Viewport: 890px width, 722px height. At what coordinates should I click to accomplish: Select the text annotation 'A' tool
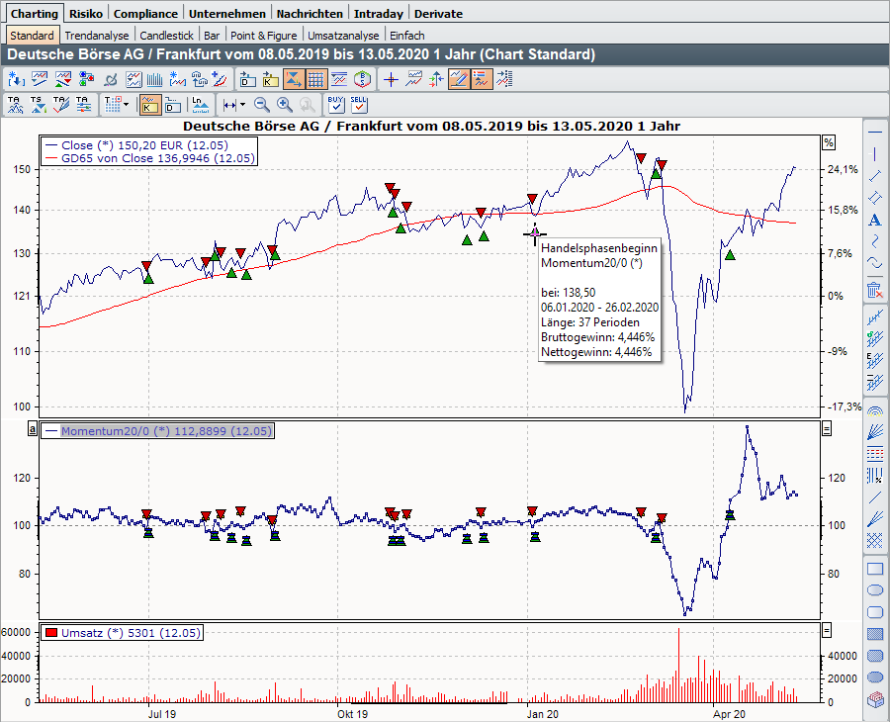pos(874,220)
